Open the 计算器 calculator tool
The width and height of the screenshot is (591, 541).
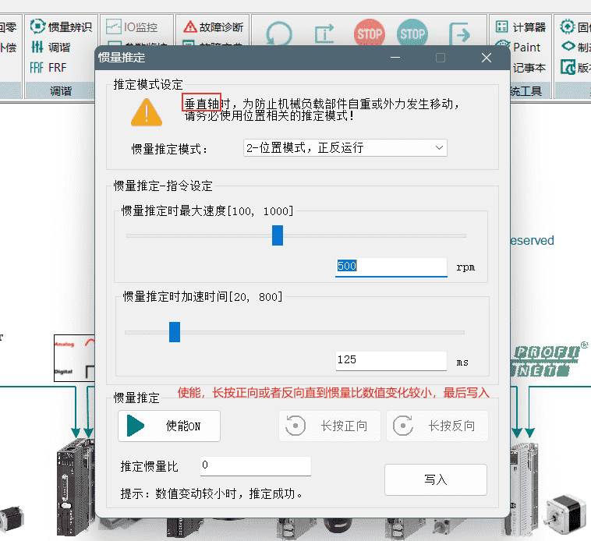coord(522,27)
